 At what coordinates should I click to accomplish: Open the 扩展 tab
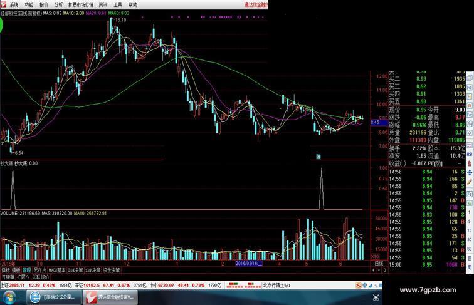pos(23,277)
